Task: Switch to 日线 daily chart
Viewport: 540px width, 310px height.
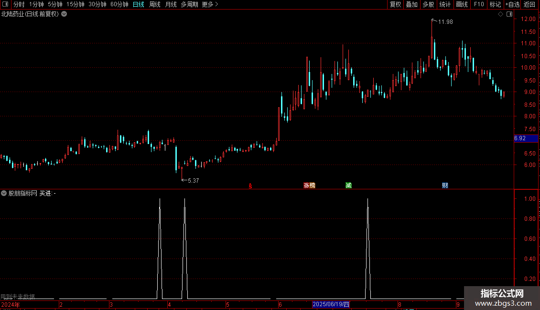Action: point(139,4)
